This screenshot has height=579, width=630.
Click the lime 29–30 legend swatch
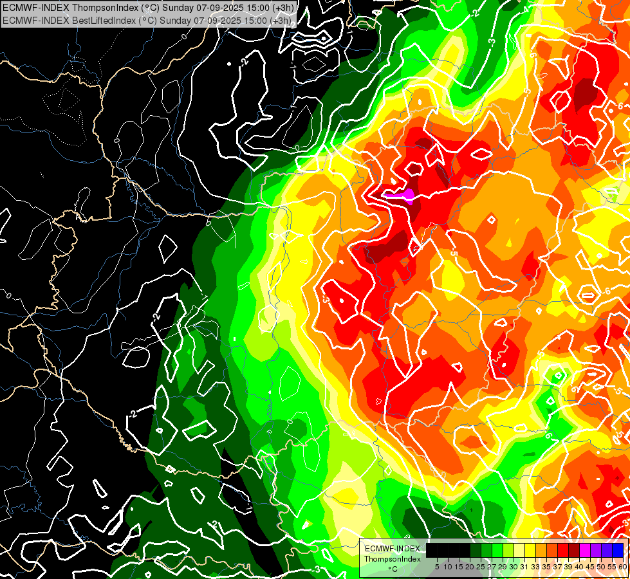508,550
